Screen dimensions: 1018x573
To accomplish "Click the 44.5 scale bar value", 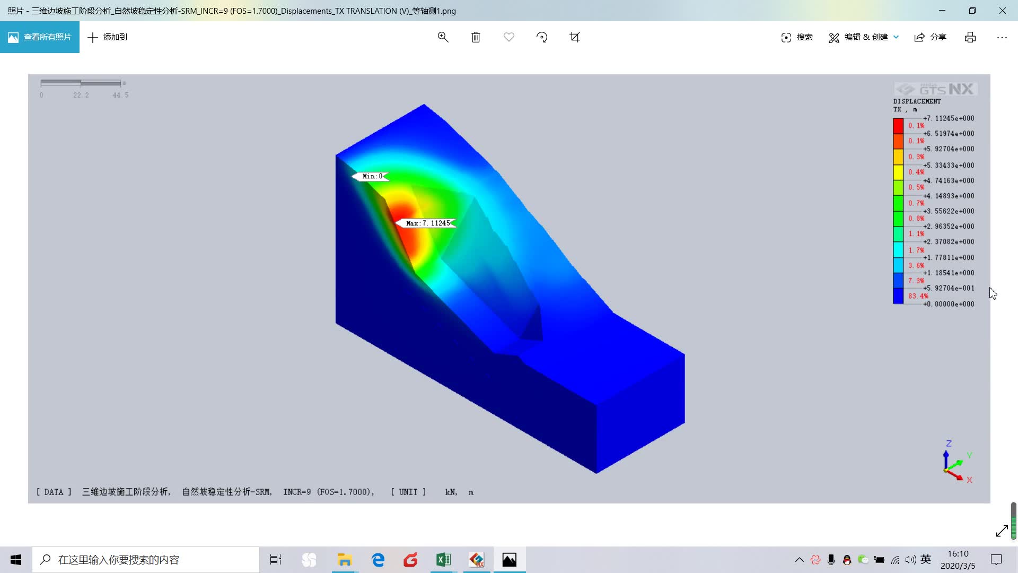I will click(120, 95).
